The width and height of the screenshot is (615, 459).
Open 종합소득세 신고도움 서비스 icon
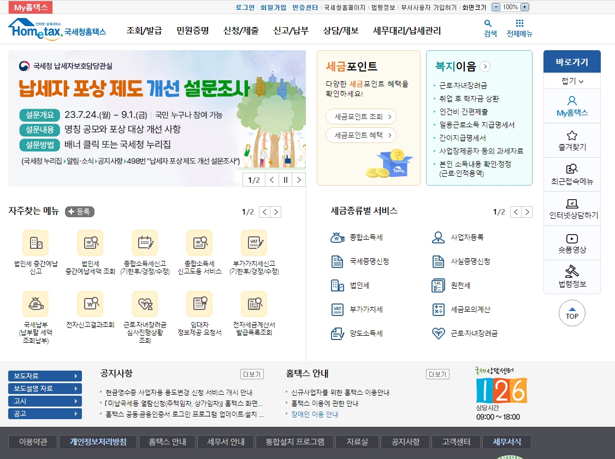click(199, 243)
